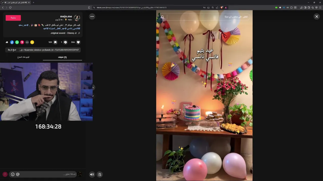The height and width of the screenshot is (181, 323).
Task: Open Leo AI sparkle icon
Action: click(313, 8)
